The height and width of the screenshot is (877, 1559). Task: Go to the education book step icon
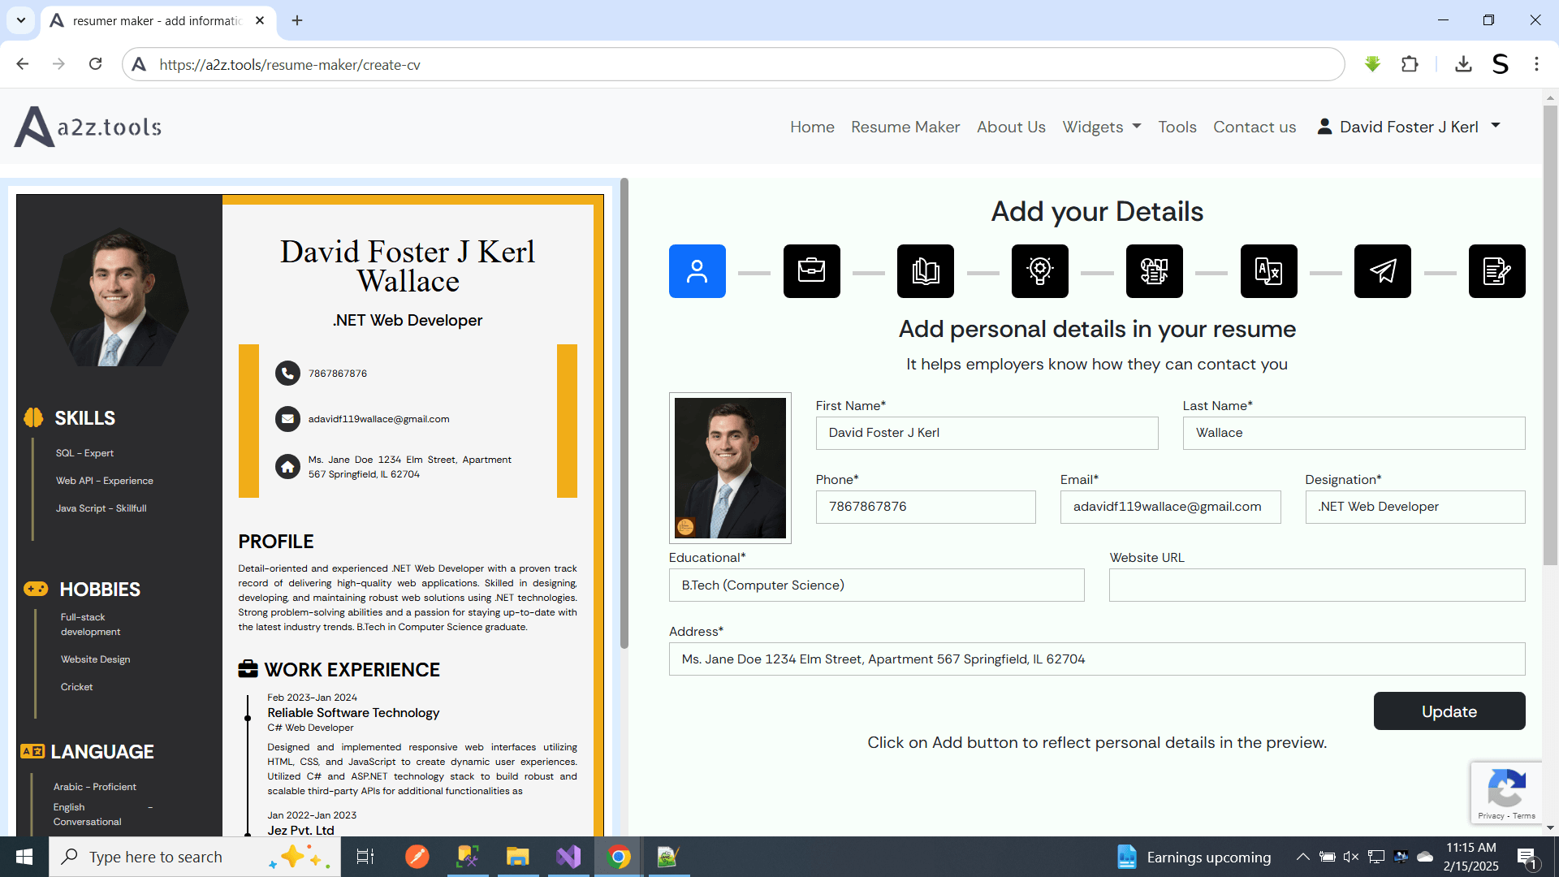coord(926,271)
